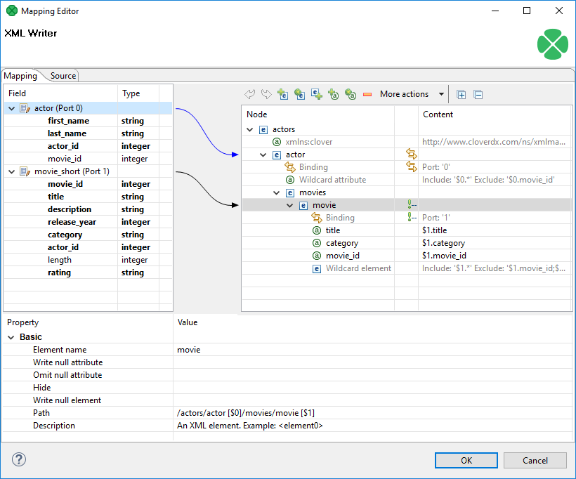The width and height of the screenshot is (576, 479).
Task: Open help via the question mark icon
Action: pos(19,460)
